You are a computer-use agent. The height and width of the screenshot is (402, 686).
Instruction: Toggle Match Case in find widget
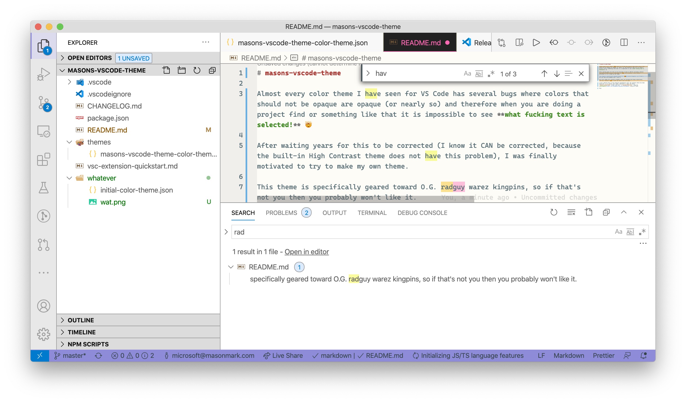click(x=467, y=74)
